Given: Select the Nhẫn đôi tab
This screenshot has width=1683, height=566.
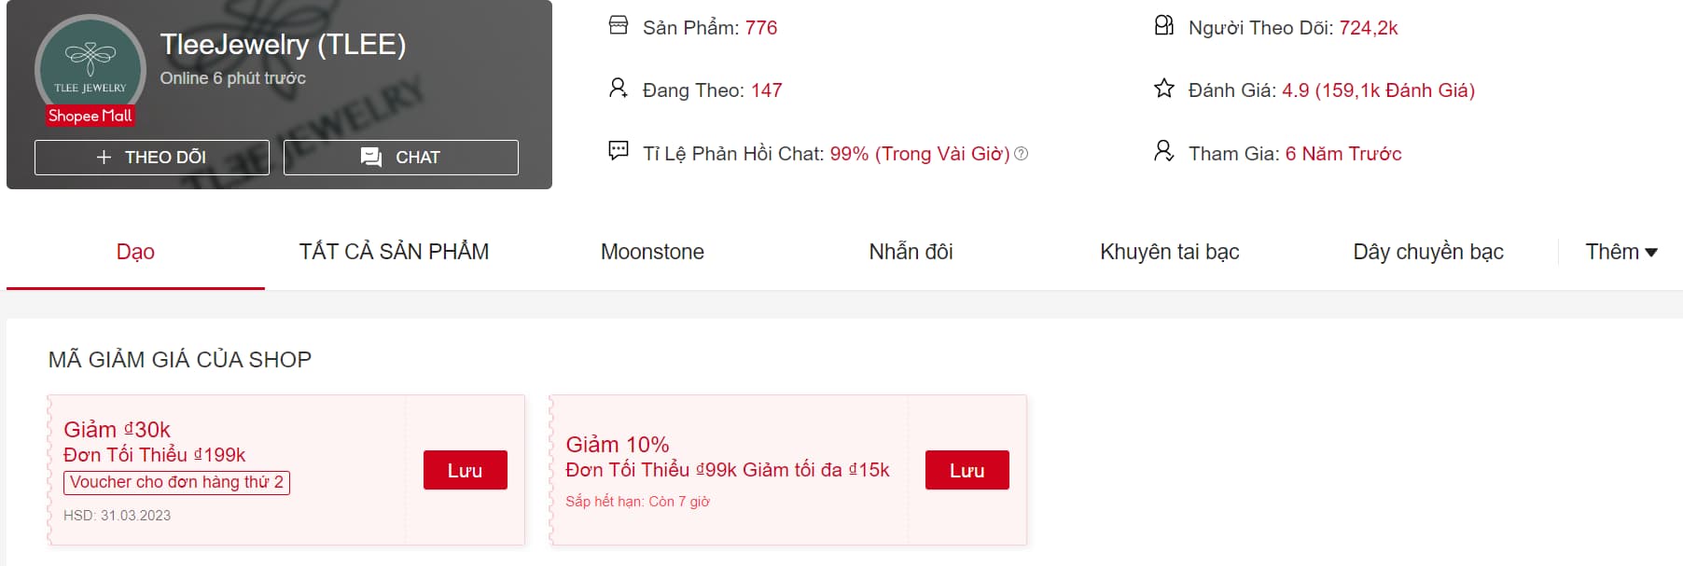Looking at the screenshot, I should 911,252.
